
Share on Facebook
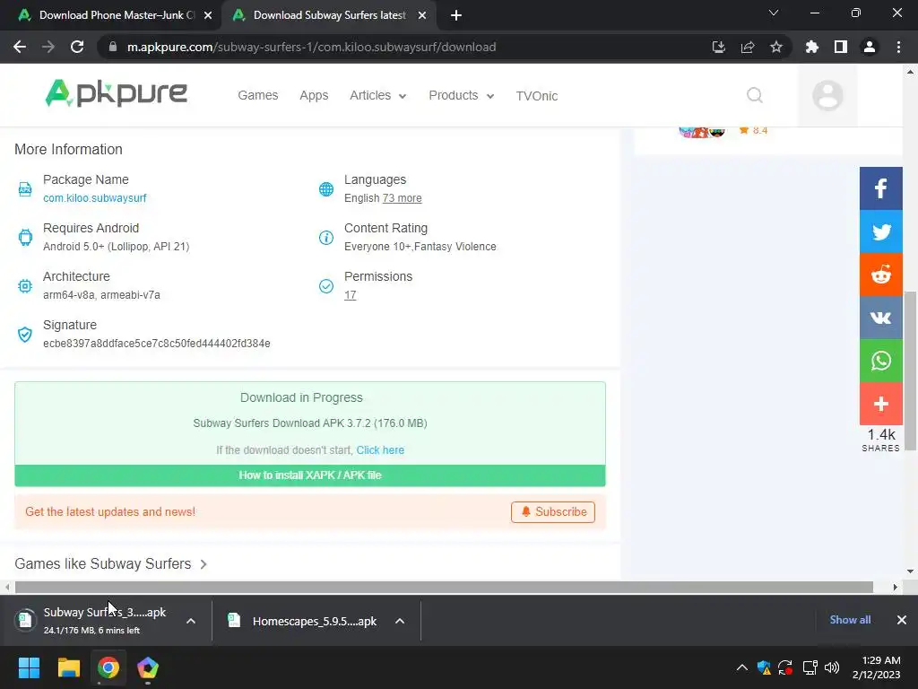coord(880,188)
